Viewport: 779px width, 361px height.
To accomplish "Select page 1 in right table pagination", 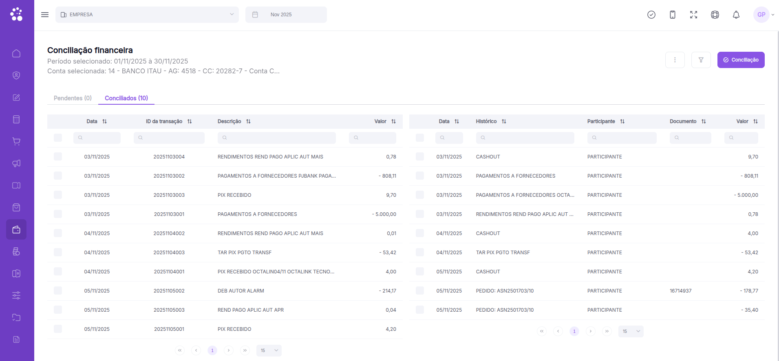I will (574, 331).
